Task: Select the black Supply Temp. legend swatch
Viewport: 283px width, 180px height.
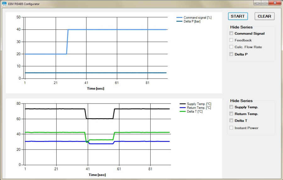Action: 183,104
